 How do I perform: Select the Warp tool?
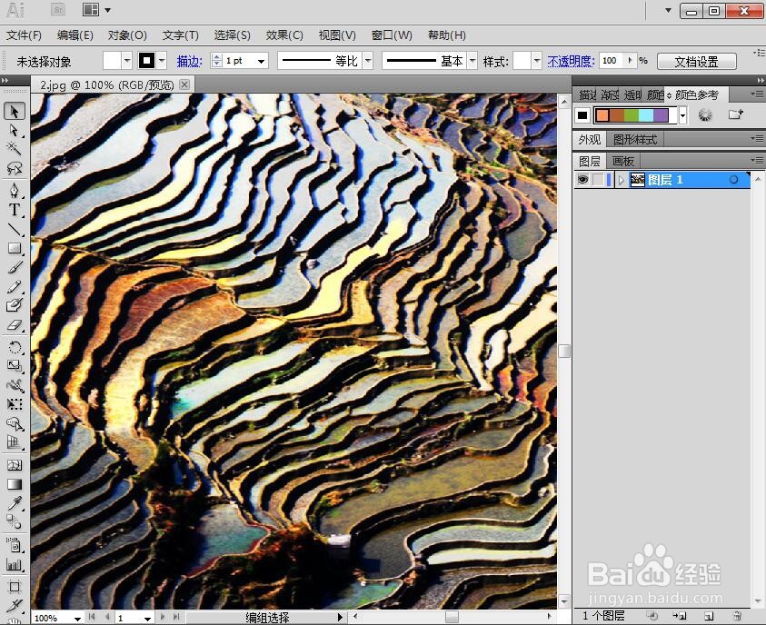click(x=15, y=385)
